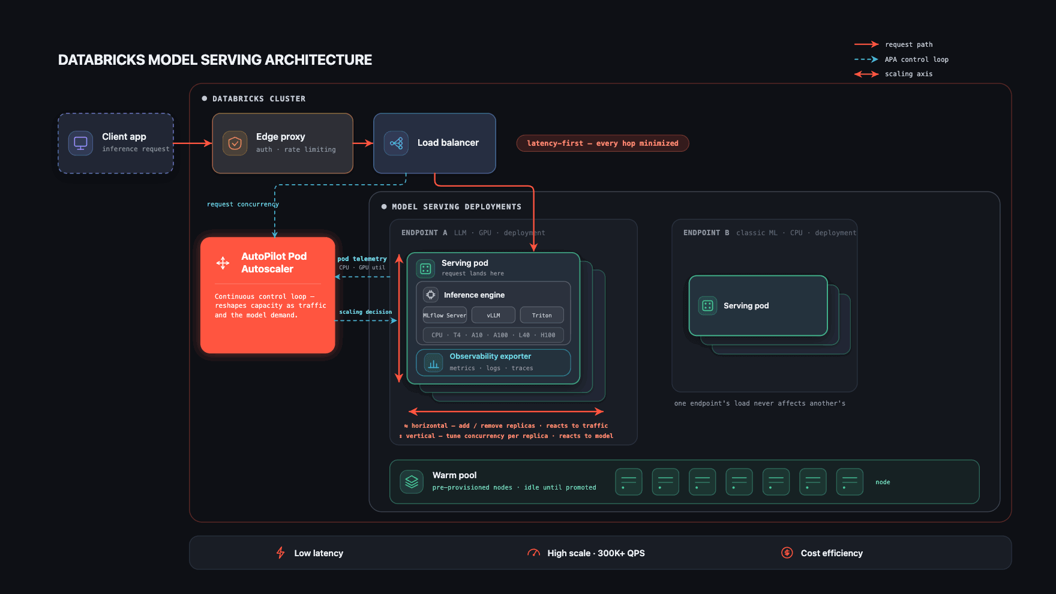
Task: Select the "ENDPOINT A" label
Action: click(424, 233)
